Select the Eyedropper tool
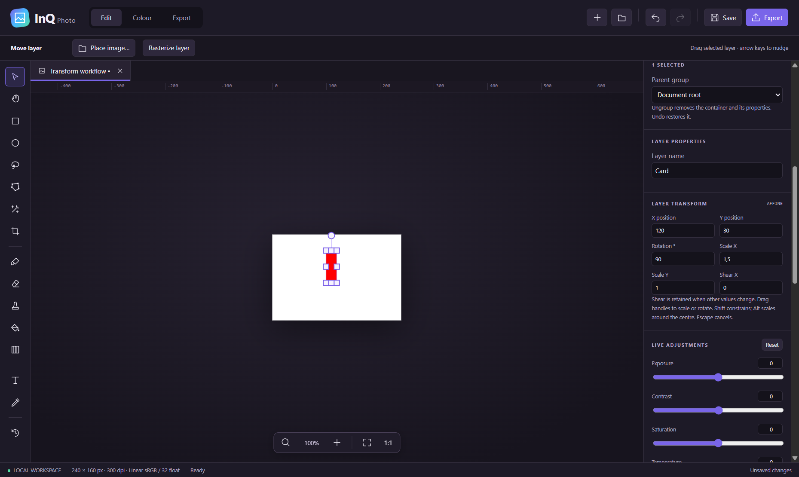Image resolution: width=799 pixels, height=477 pixels. point(15,402)
